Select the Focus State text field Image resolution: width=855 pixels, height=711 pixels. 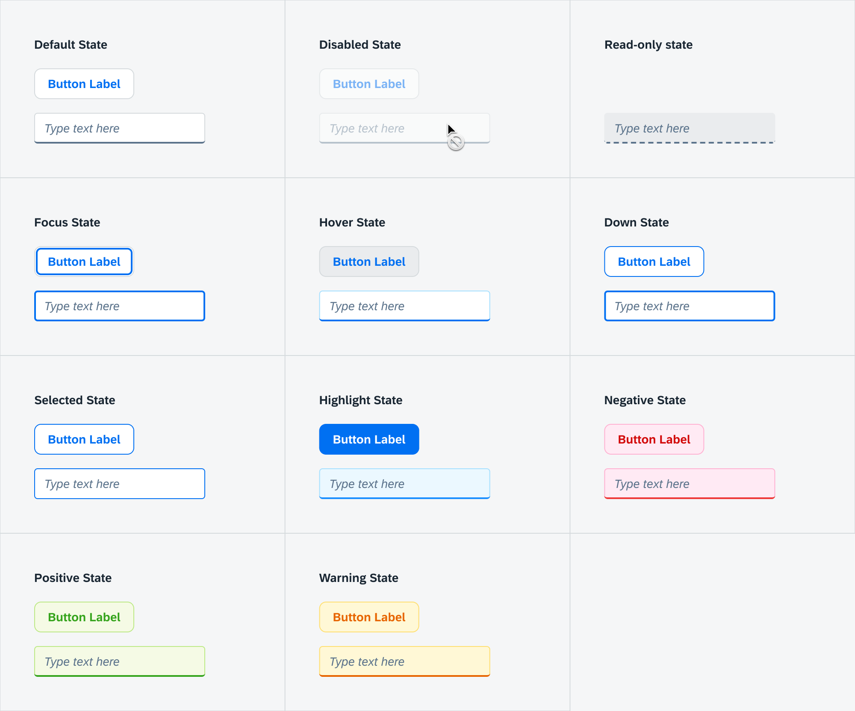tap(120, 306)
